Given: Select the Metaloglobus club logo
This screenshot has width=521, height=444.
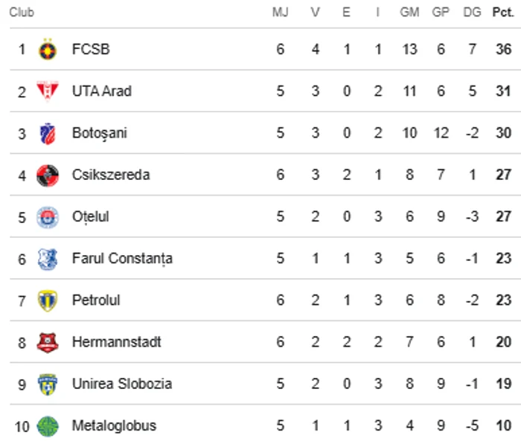Looking at the screenshot, I should [48, 426].
